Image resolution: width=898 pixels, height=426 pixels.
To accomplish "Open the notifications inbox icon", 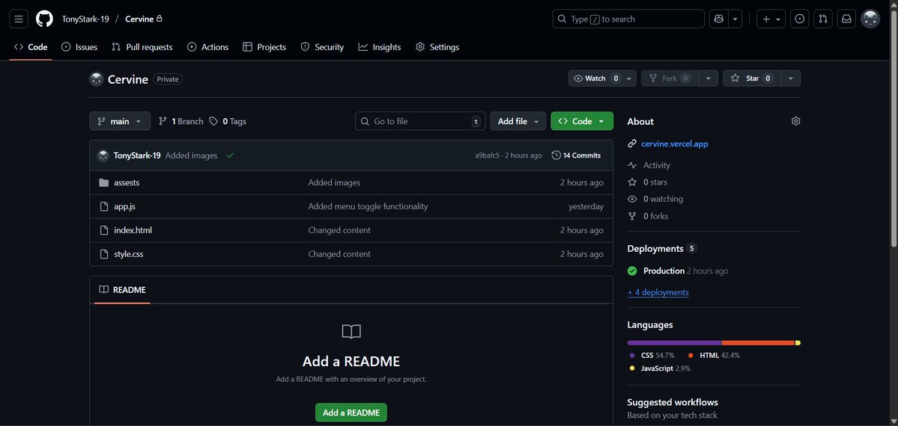I will [x=846, y=19].
